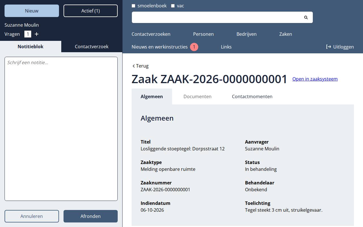
Task: Toggle the vac checkbox
Action: [173, 6]
